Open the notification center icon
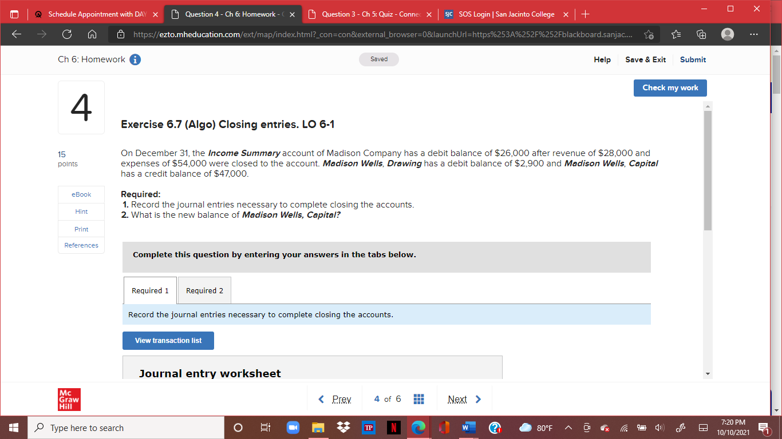 click(x=764, y=428)
